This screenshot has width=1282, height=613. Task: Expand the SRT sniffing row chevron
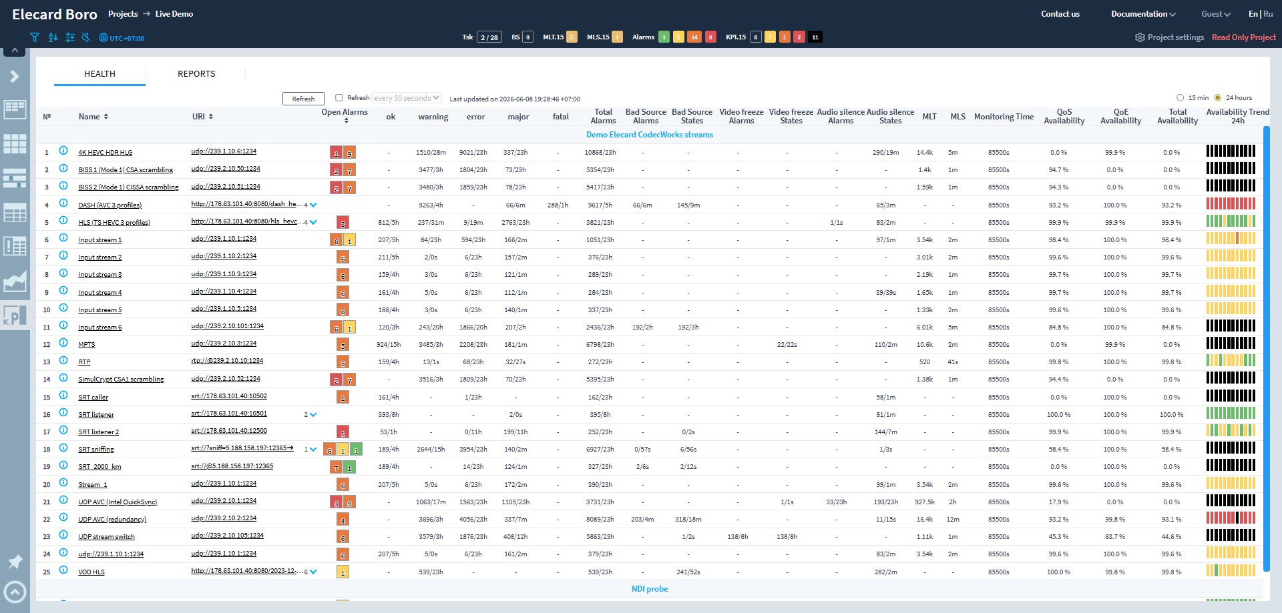click(313, 450)
